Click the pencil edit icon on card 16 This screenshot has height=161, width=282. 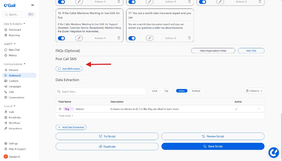coord(79,38)
